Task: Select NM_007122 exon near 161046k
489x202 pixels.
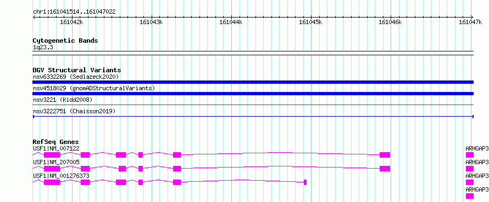Action: (385, 155)
